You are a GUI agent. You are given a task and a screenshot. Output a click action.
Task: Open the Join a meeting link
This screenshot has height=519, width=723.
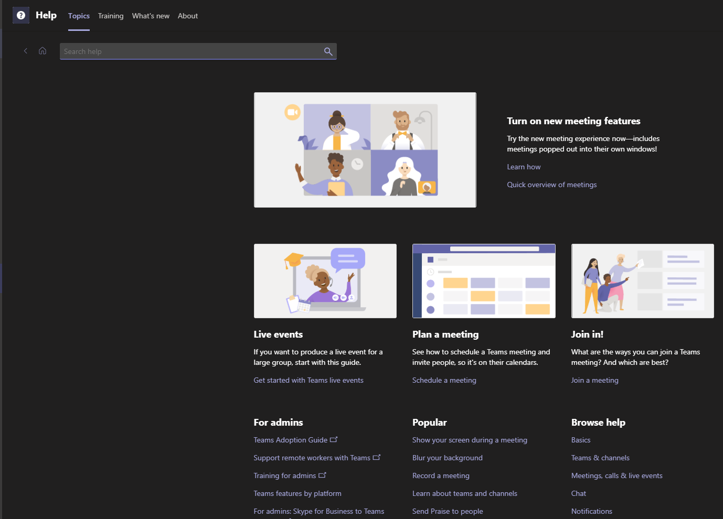594,380
